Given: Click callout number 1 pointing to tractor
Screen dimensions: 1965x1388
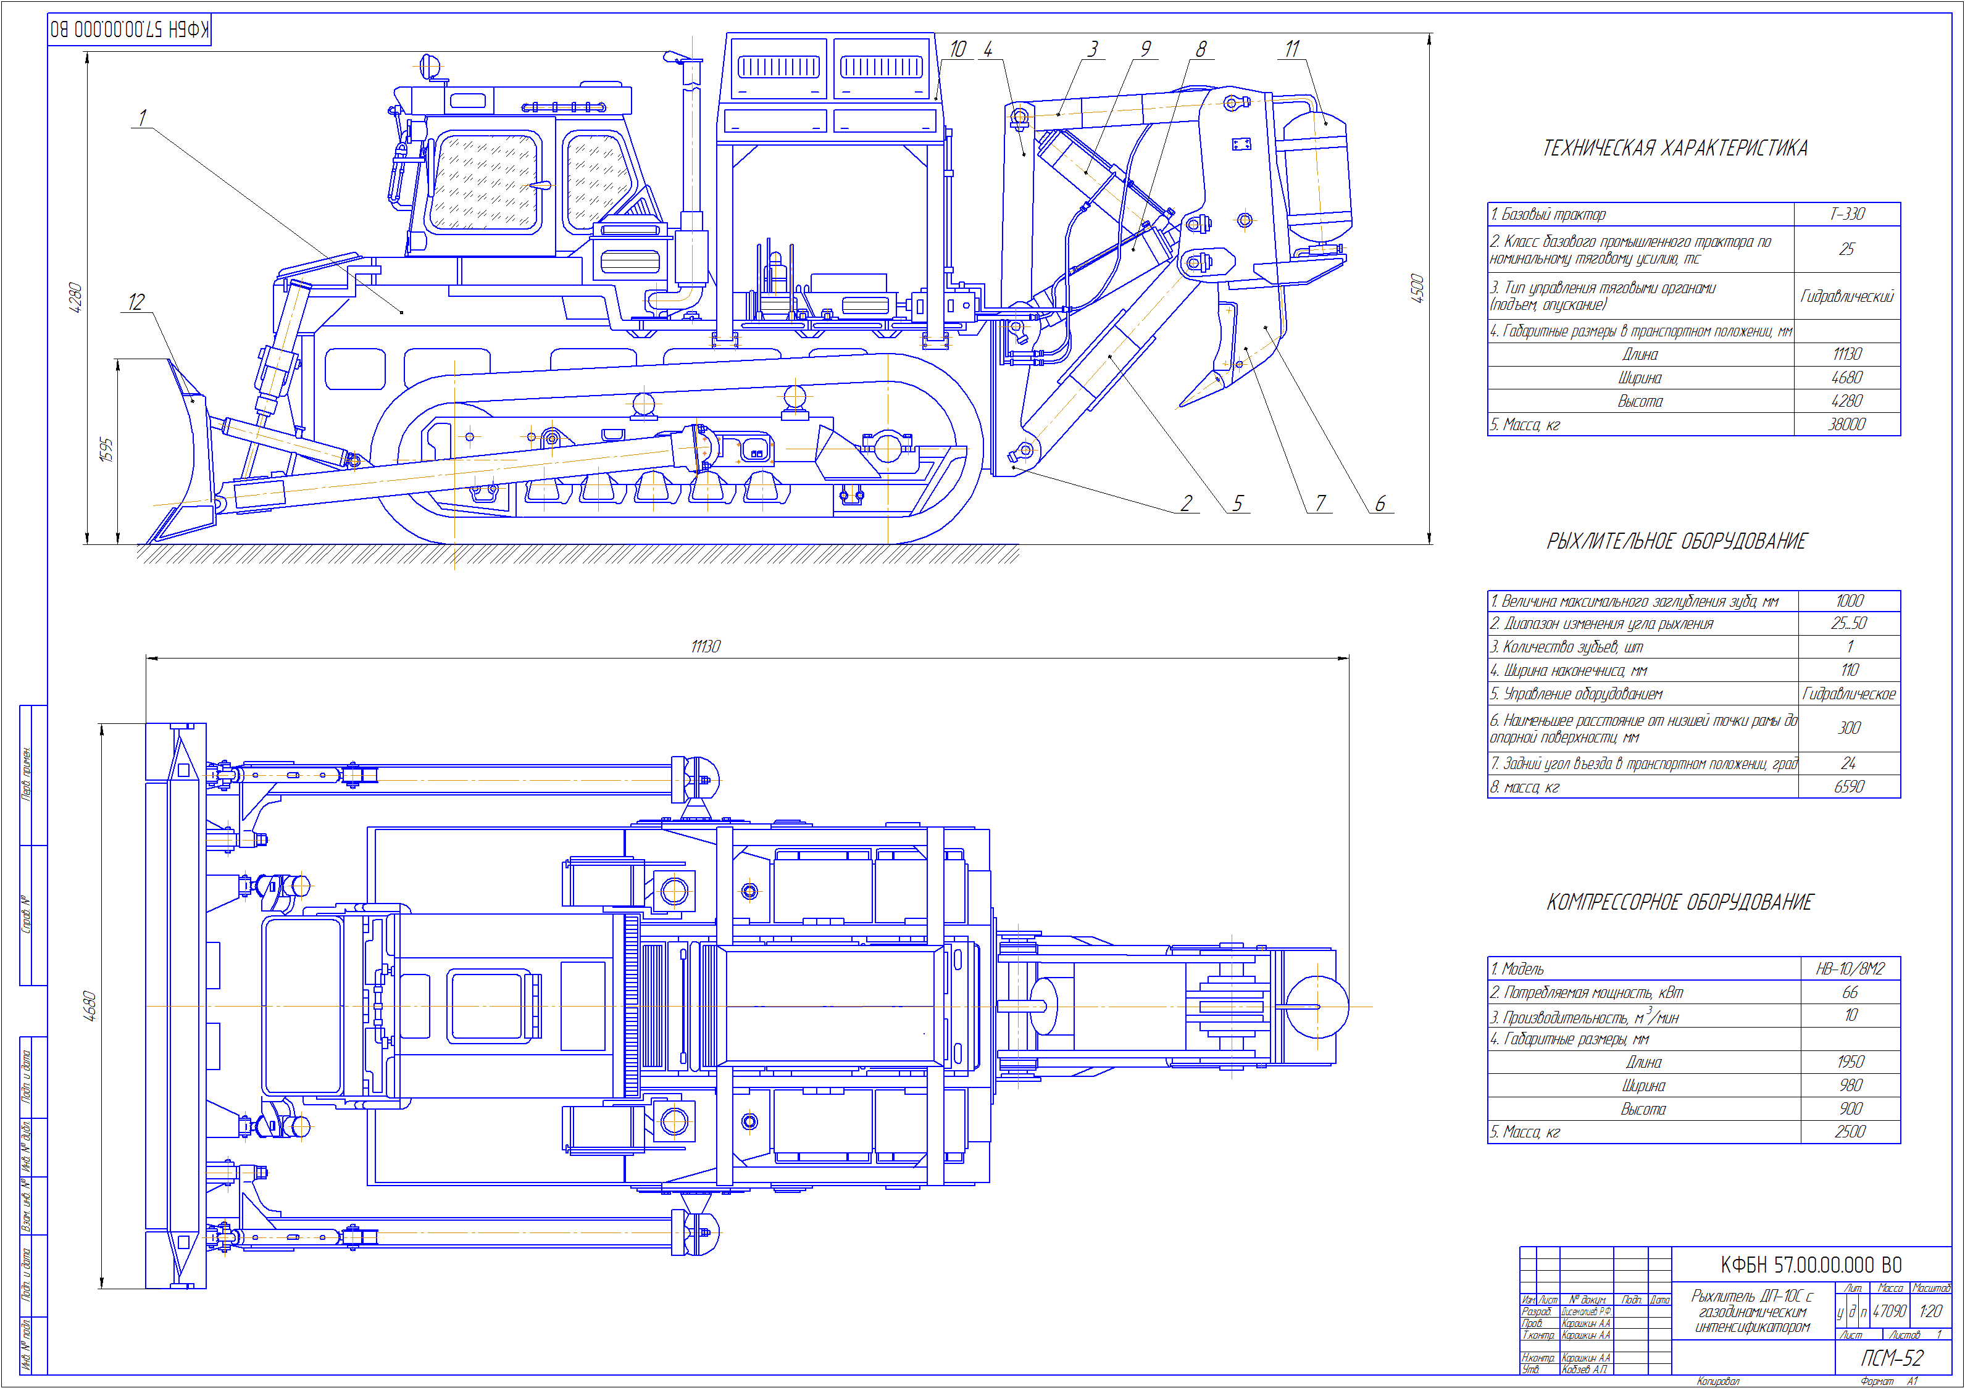Looking at the screenshot, I should [x=142, y=117].
